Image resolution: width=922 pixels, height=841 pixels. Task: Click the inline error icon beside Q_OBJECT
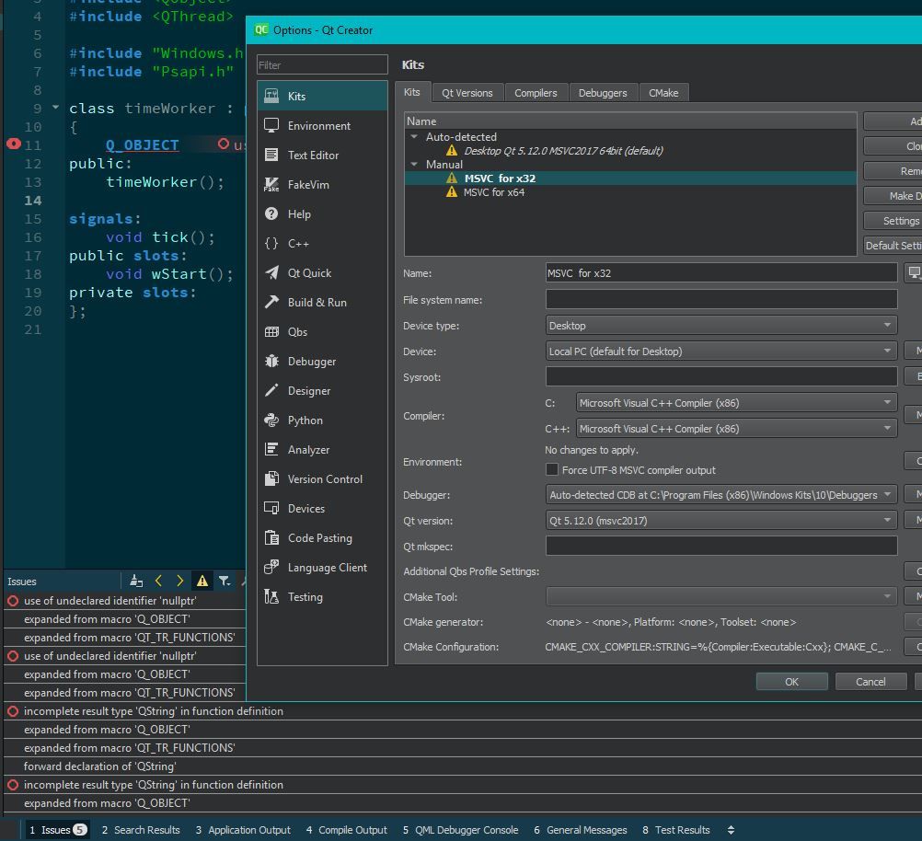click(224, 144)
